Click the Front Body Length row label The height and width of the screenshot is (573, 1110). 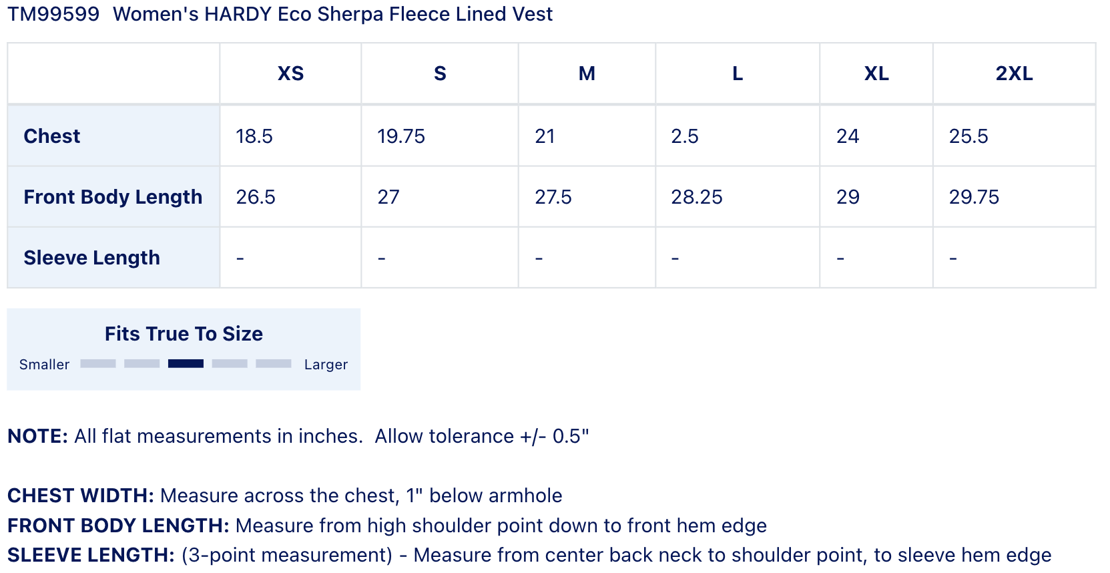point(113,197)
